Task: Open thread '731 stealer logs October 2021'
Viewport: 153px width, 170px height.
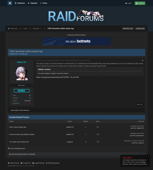Action: [x=19, y=142]
